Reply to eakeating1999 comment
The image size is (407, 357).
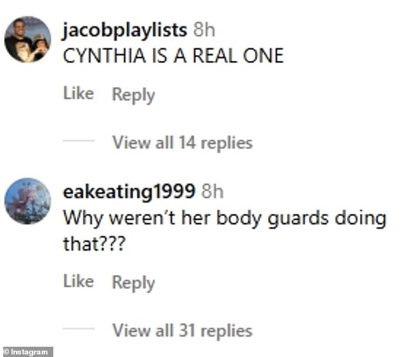(x=134, y=283)
